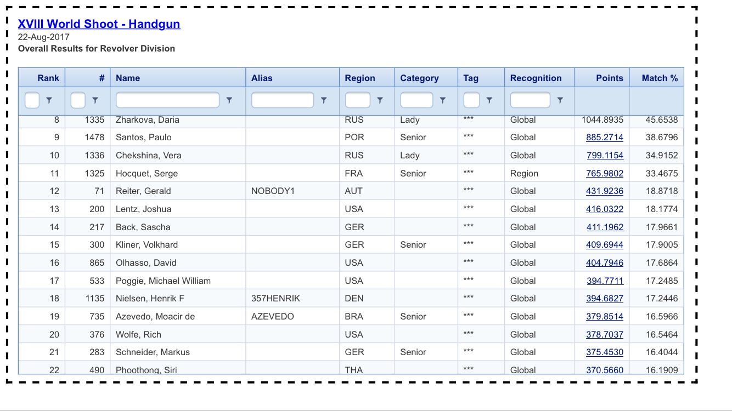Screen dimensions: 732x411
Task: Click the Category column filter icon
Action: pos(443,100)
